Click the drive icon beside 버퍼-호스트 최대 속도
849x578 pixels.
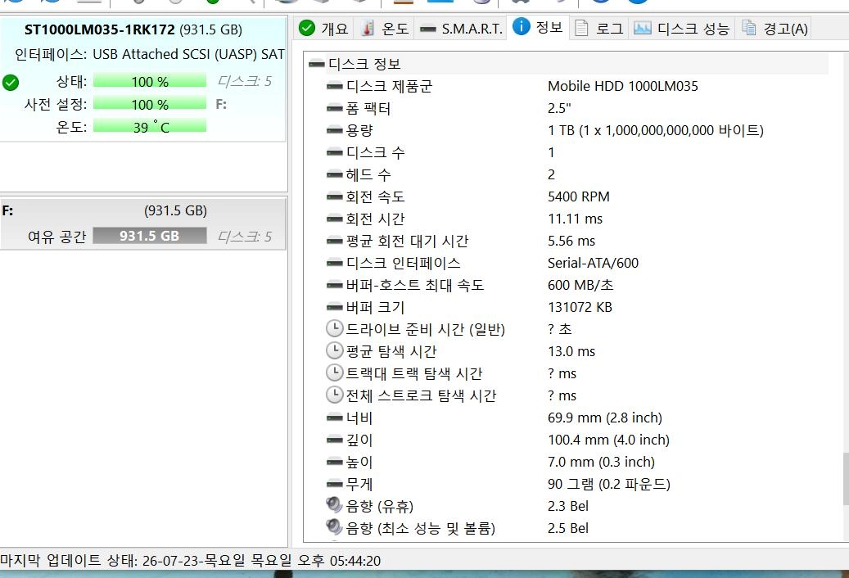334,285
